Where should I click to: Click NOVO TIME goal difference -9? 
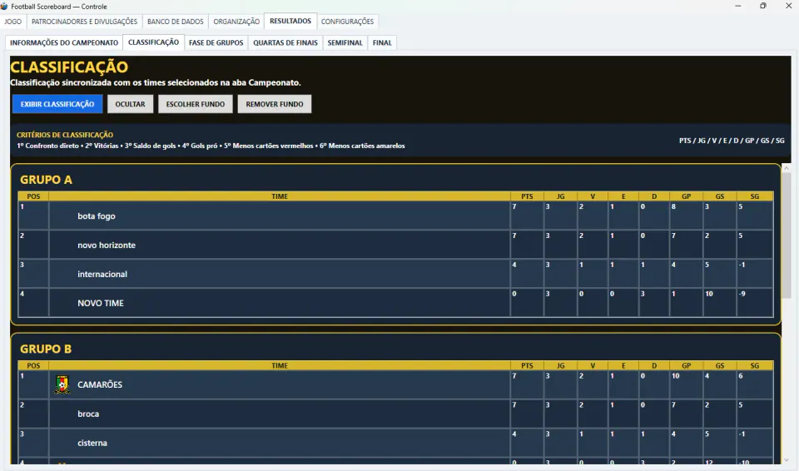pyautogui.click(x=742, y=294)
